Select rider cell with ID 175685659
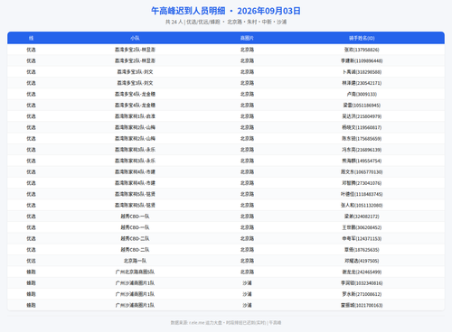452x332 pixels. (362, 139)
